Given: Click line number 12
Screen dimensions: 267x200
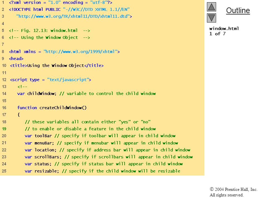Looking at the screenshot, I should 4,80.
